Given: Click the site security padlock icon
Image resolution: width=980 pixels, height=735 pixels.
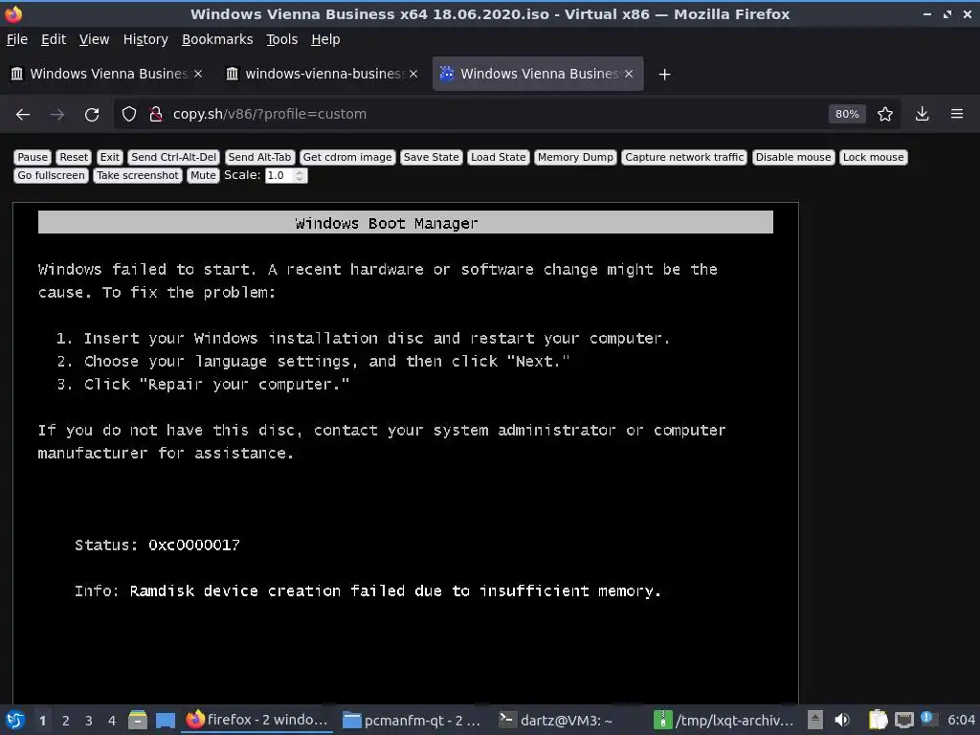Looking at the screenshot, I should click(156, 114).
